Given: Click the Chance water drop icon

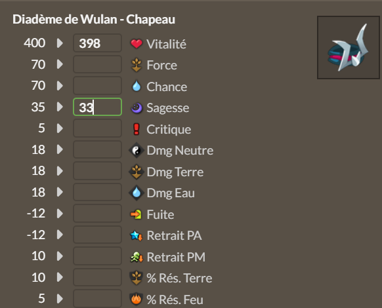Looking at the screenshot, I should coord(137,86).
